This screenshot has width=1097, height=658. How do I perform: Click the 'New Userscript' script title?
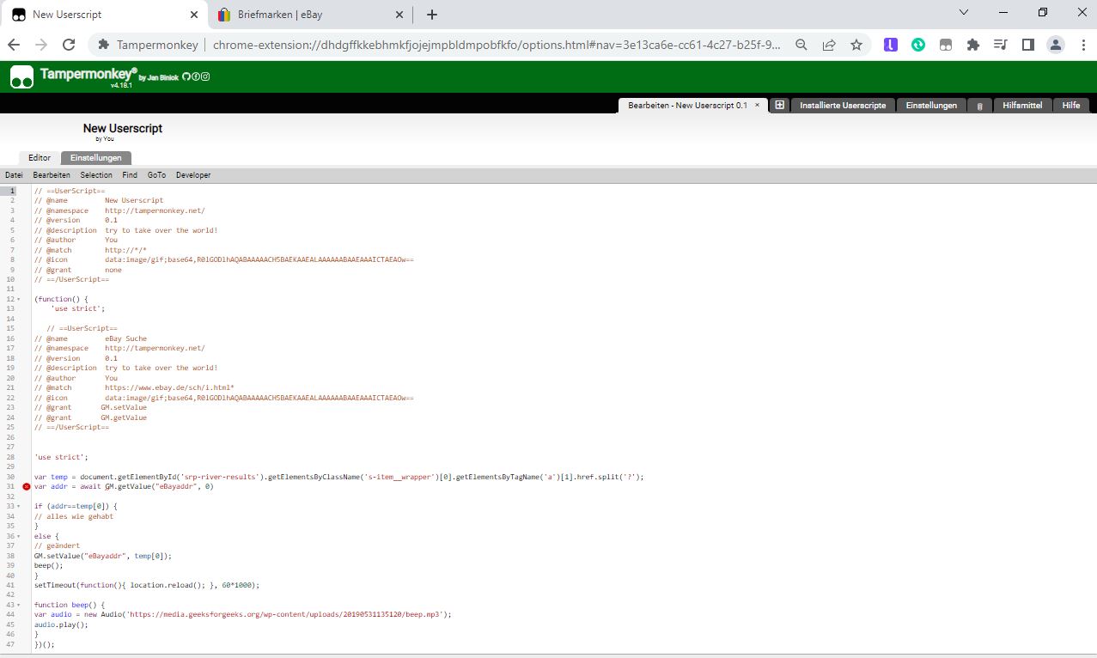123,128
